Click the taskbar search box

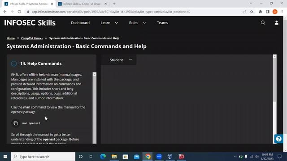tap(43, 157)
